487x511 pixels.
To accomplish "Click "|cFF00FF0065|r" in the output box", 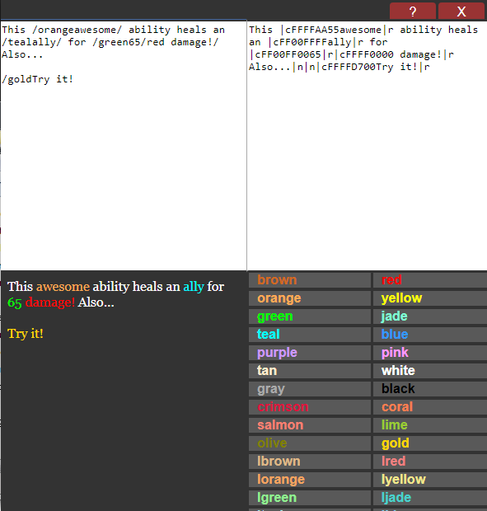I will pos(292,54).
